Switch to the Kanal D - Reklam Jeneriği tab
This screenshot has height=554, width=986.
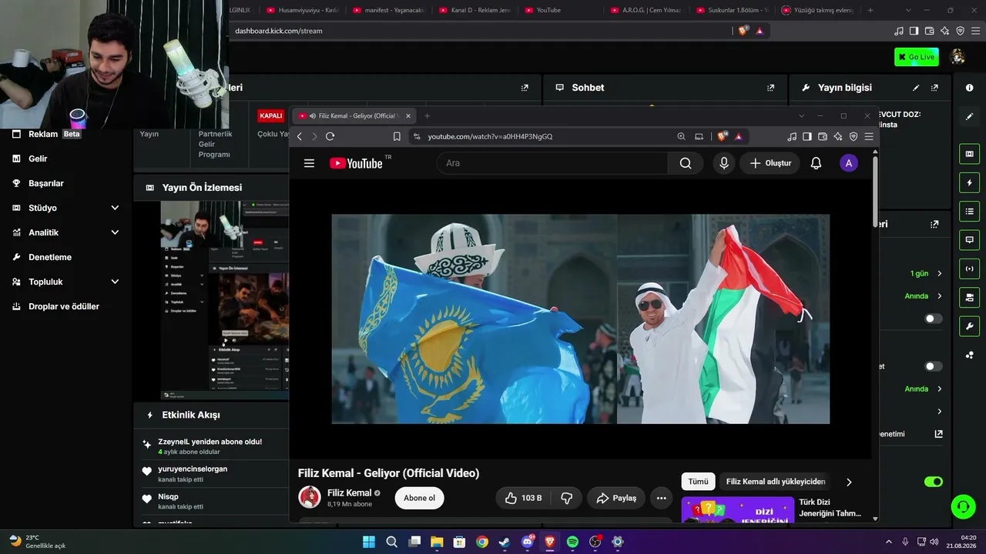(475, 10)
